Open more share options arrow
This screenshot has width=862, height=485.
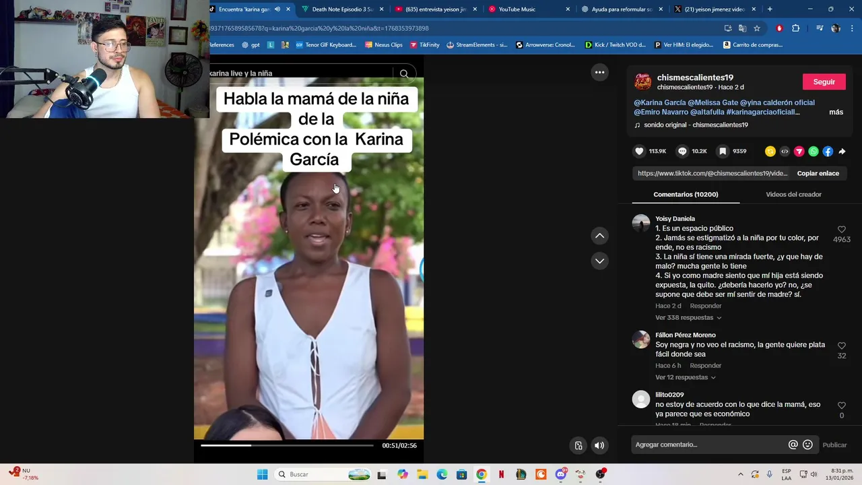coord(842,152)
